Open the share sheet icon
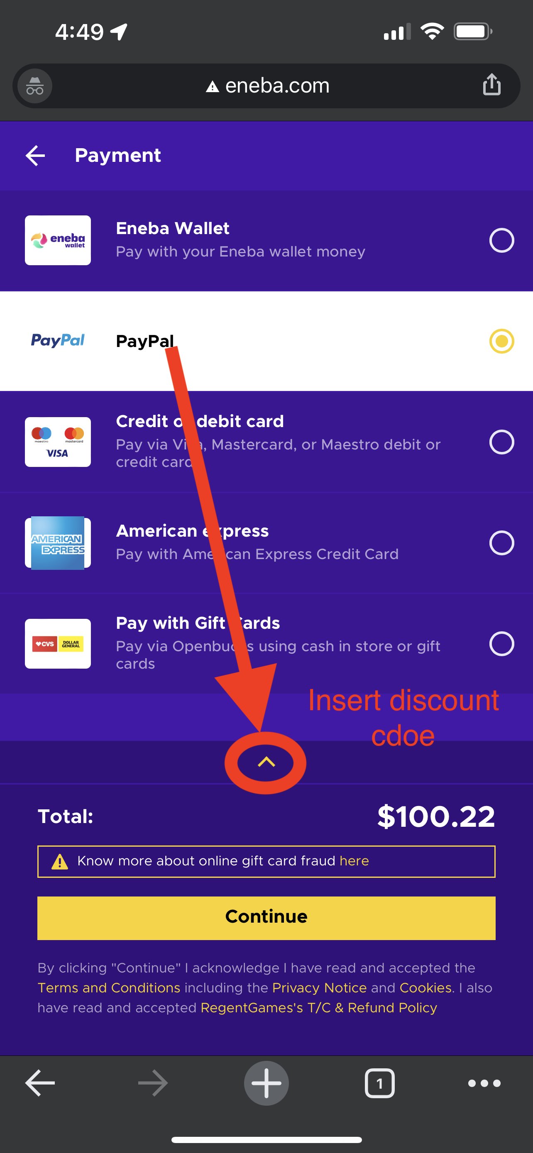Viewport: 533px width, 1153px height. (x=491, y=85)
